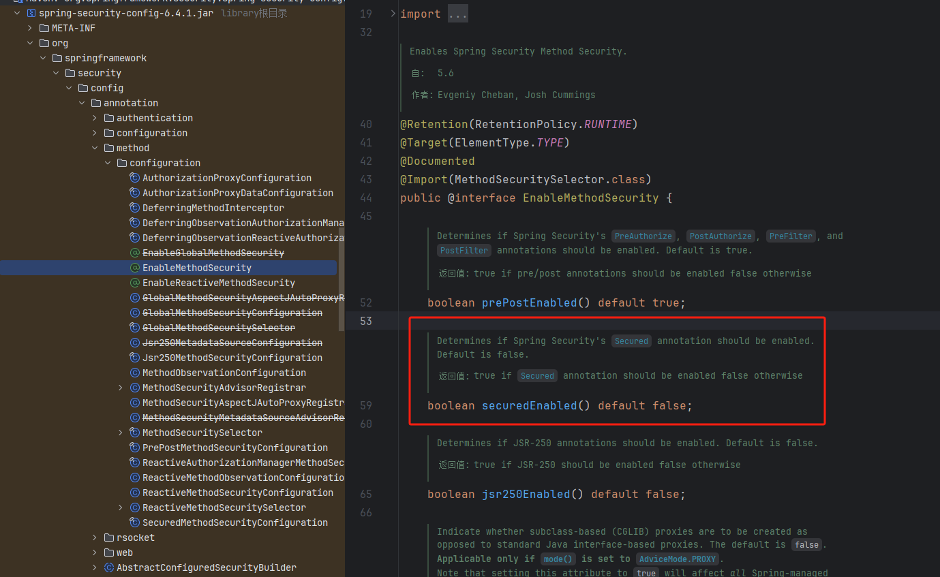The image size is (940, 577).
Task: Open the PreFilter doc link
Action: coord(791,236)
